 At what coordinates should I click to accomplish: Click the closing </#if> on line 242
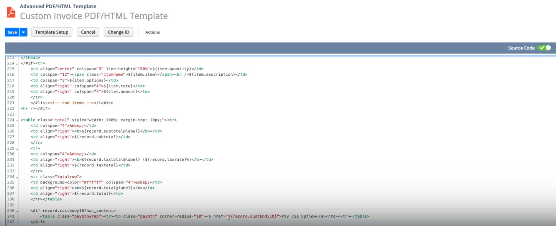click(x=38, y=222)
